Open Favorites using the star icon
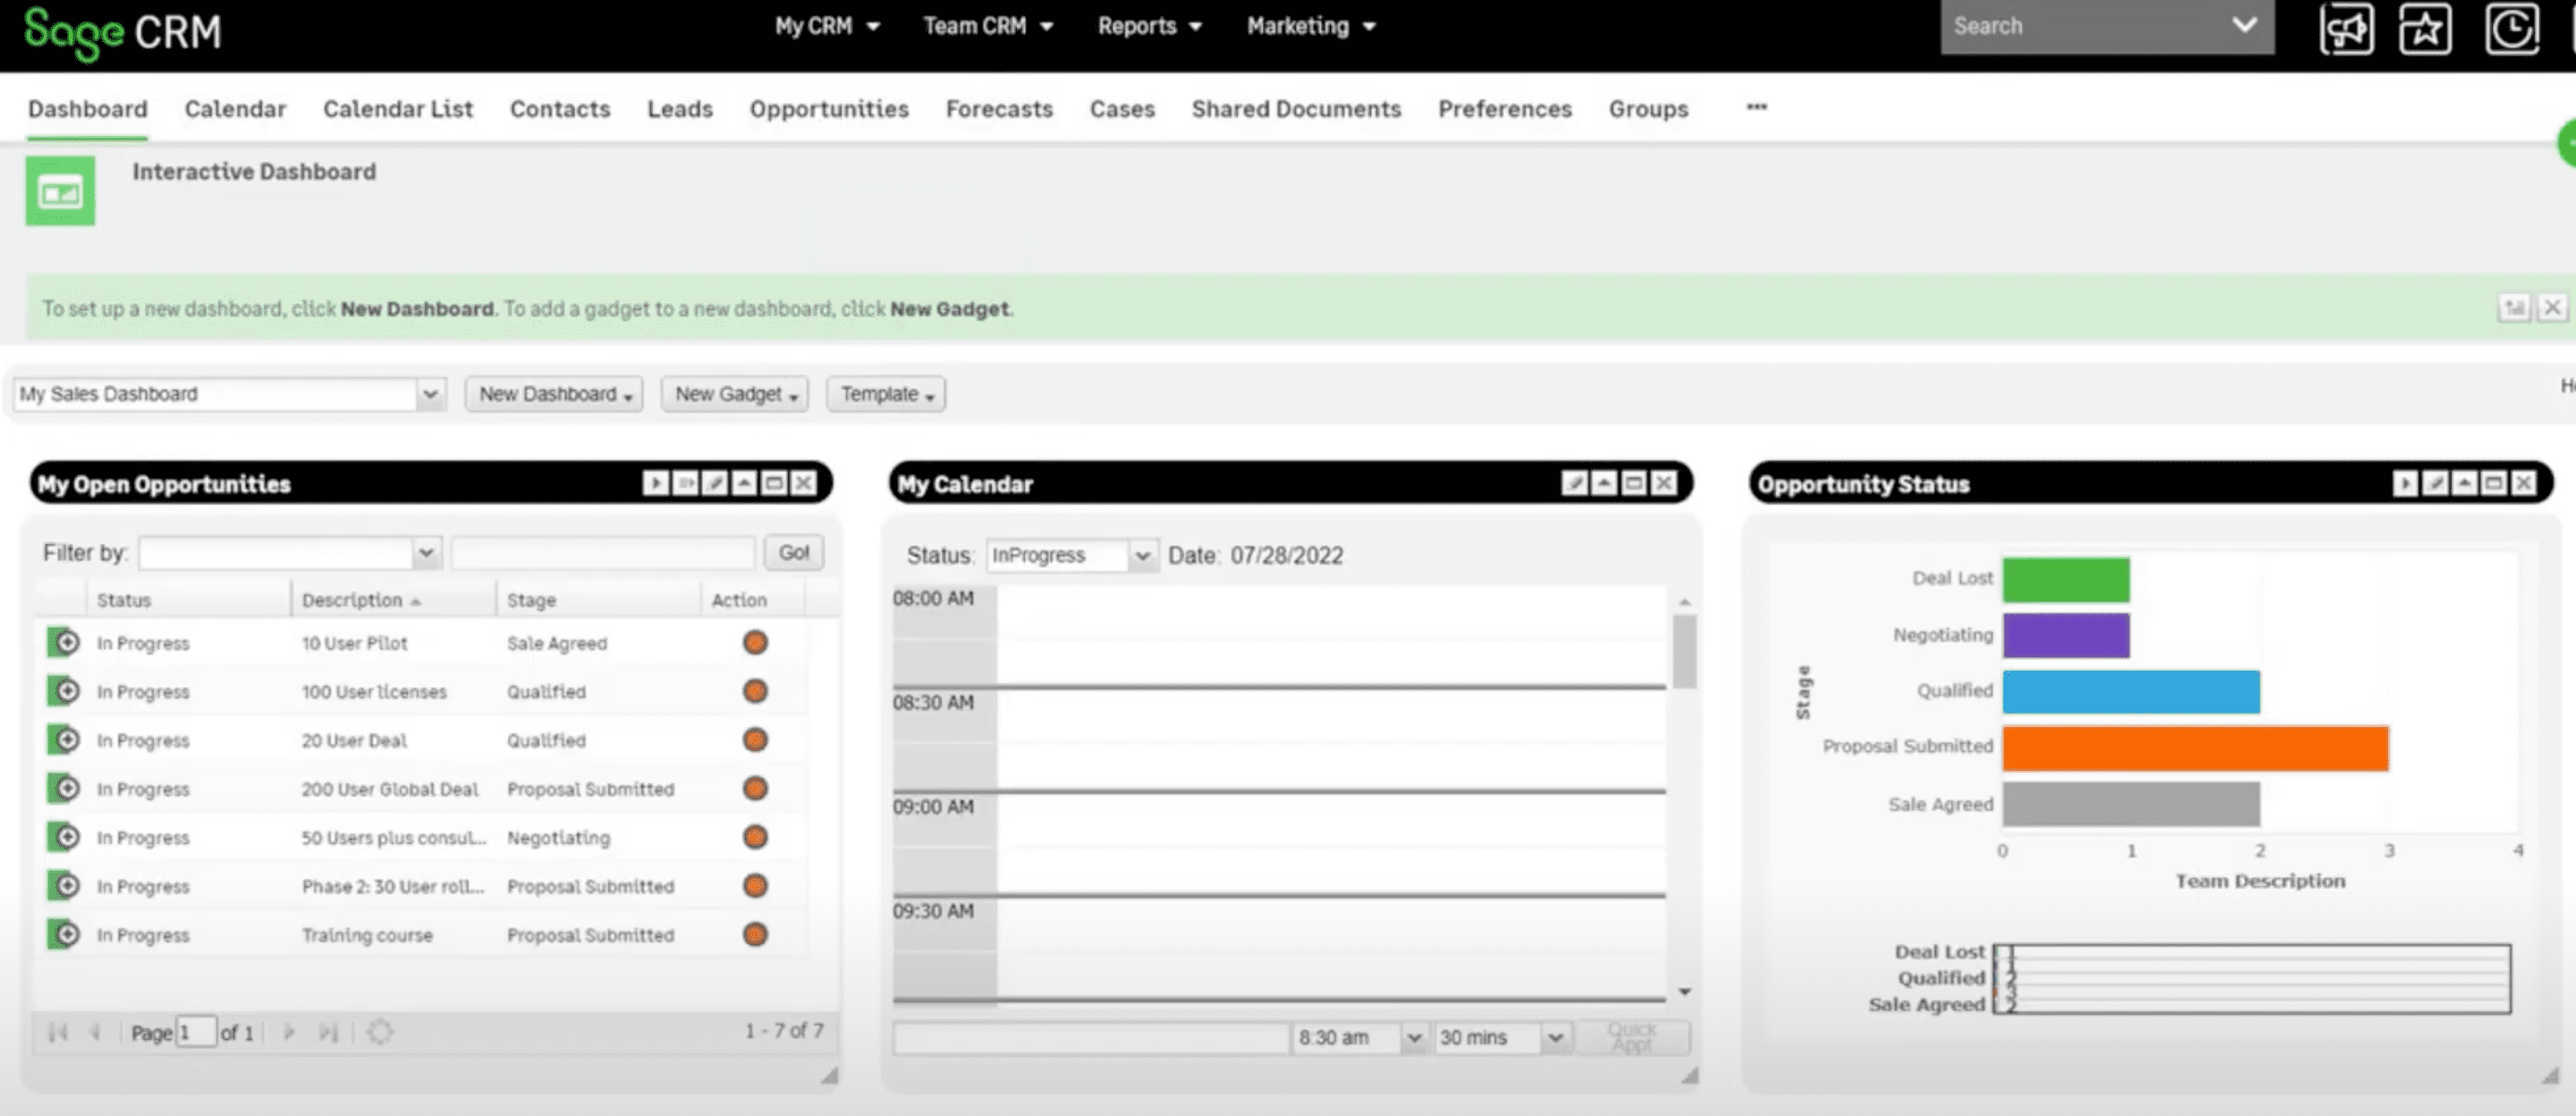Viewport: 2576px width, 1116px height. click(2424, 28)
